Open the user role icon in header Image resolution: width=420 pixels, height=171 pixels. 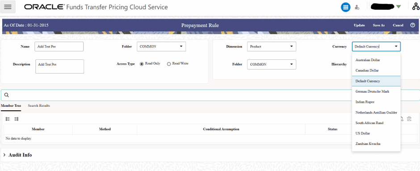pos(357,7)
